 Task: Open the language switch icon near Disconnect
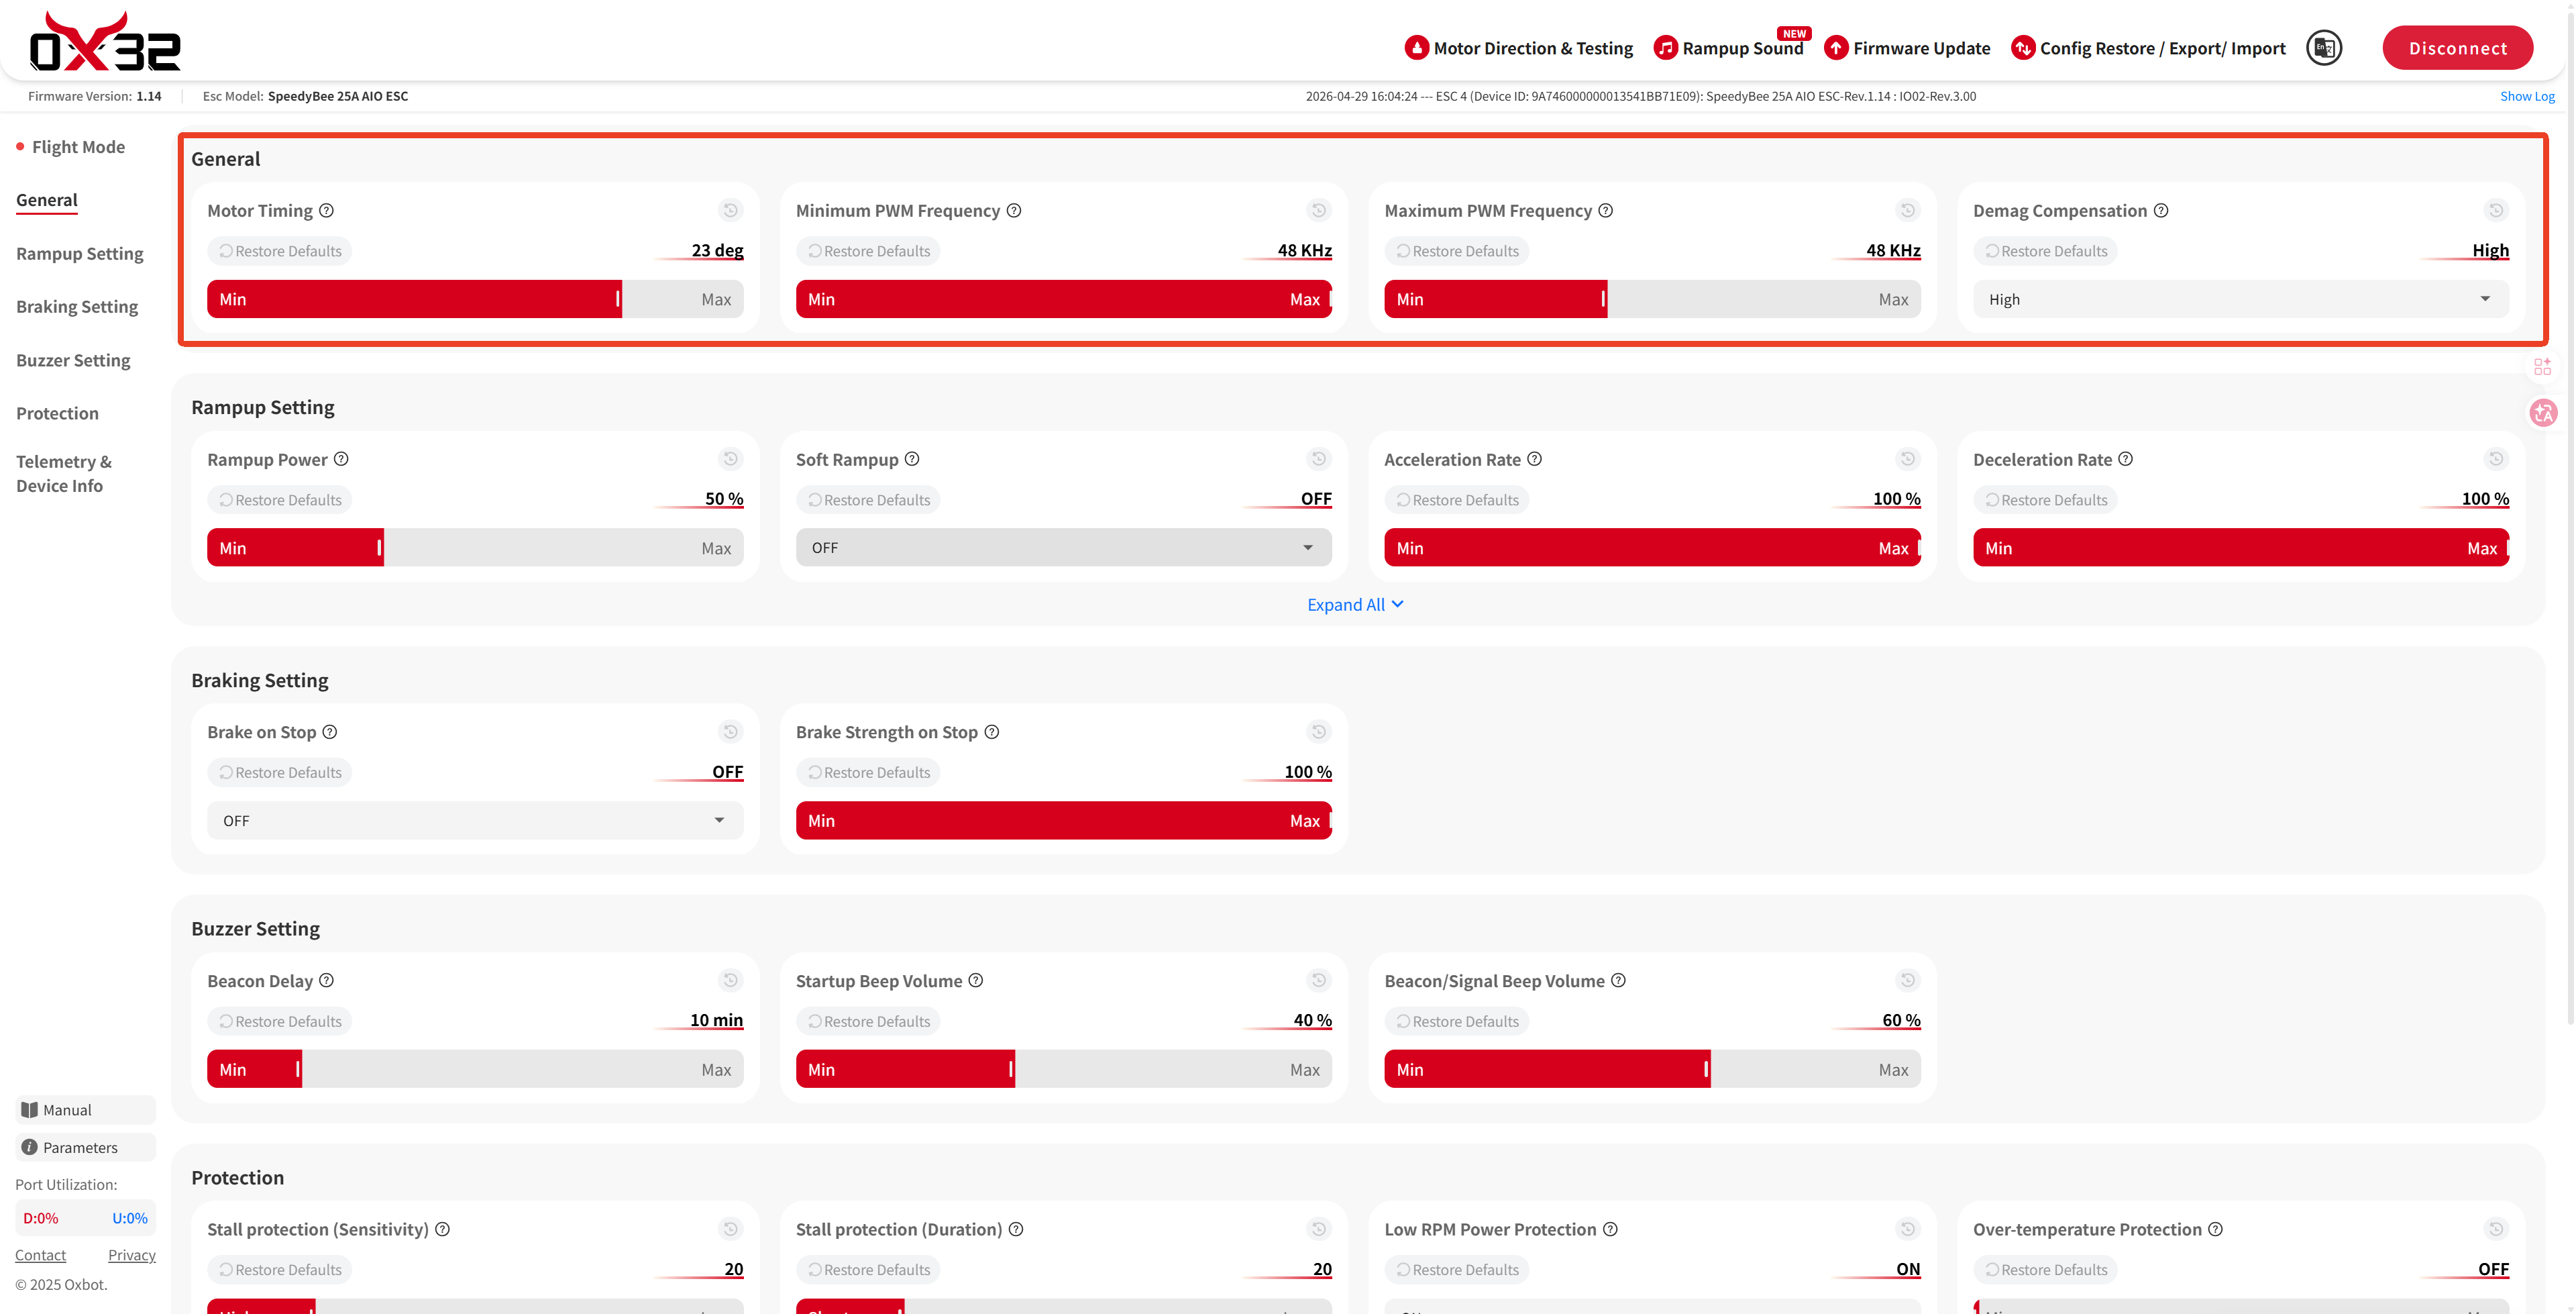click(2323, 48)
